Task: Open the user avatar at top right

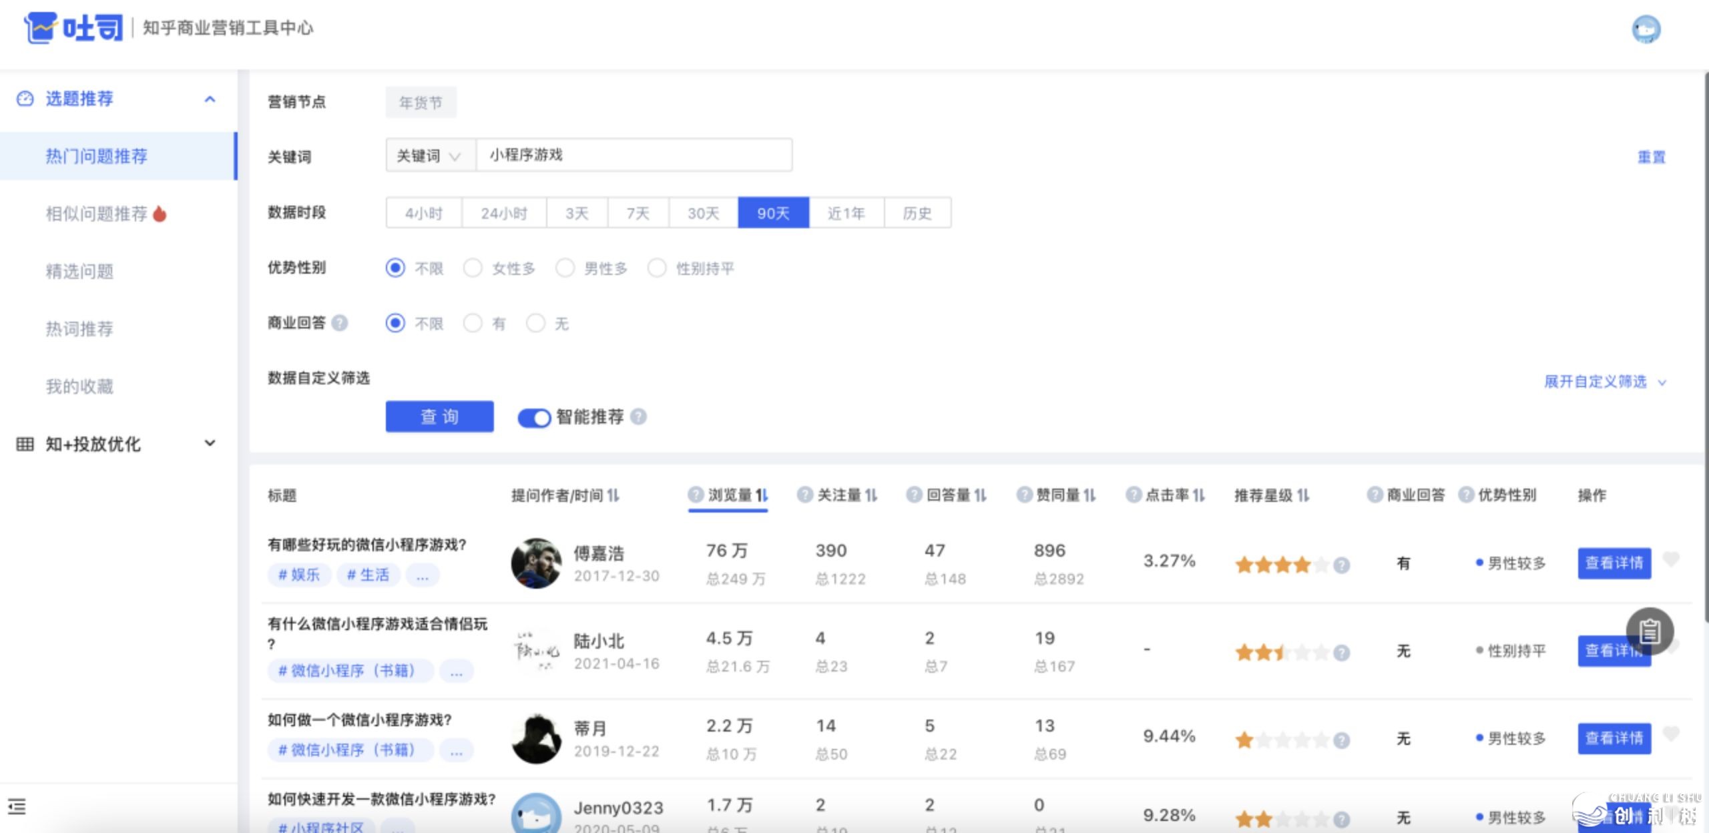Action: coord(1646,29)
